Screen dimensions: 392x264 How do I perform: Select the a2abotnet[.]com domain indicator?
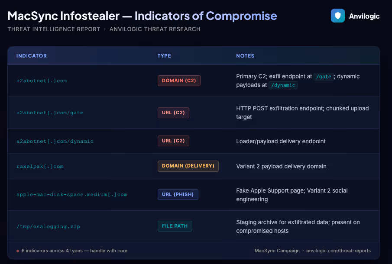click(42, 80)
